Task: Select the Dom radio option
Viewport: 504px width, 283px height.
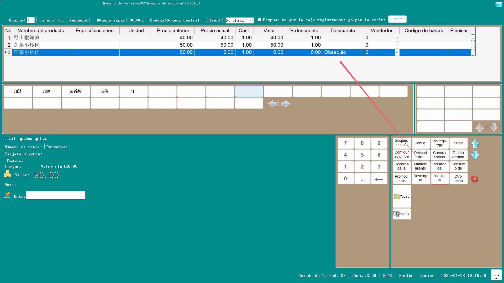Action: click(21, 139)
